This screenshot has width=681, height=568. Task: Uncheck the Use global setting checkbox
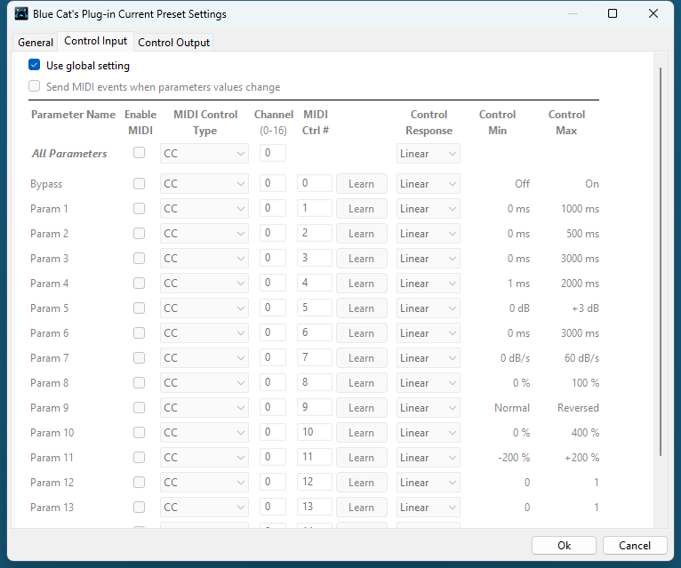click(x=35, y=65)
